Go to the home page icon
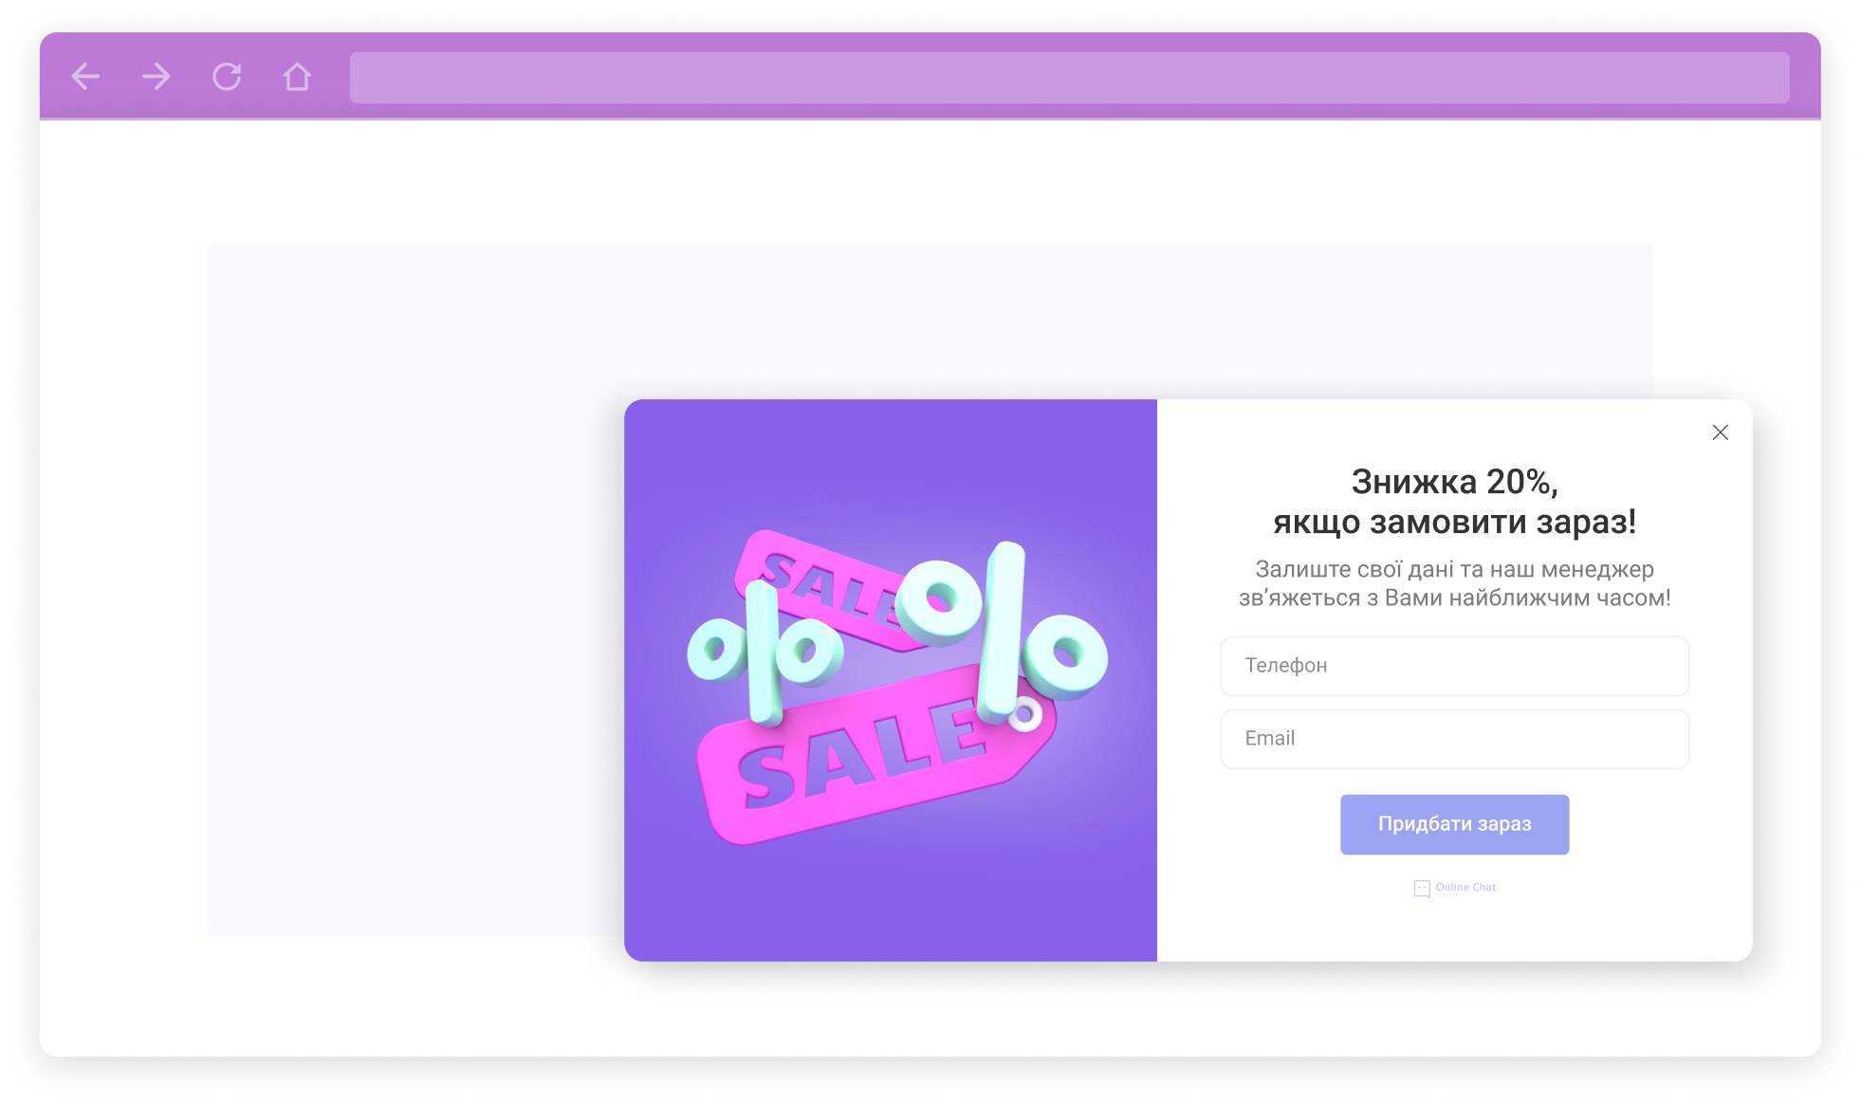The image size is (1861, 1104). [x=297, y=77]
